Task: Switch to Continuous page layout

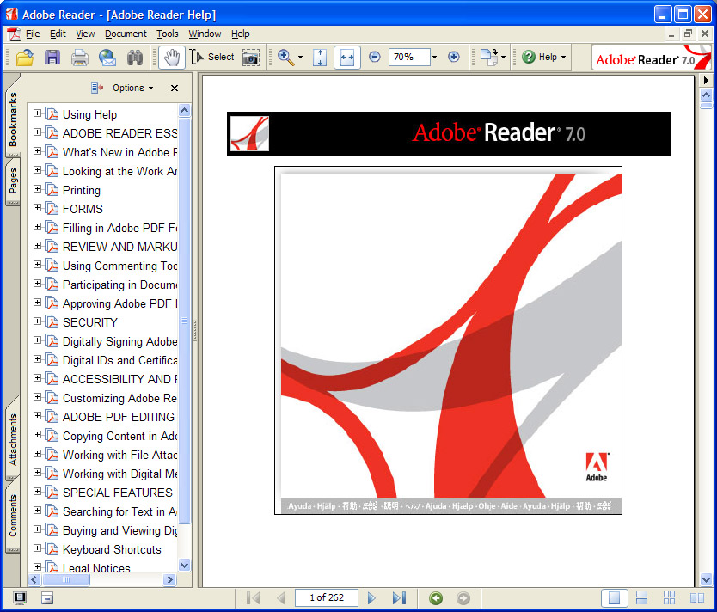Action: (641, 598)
